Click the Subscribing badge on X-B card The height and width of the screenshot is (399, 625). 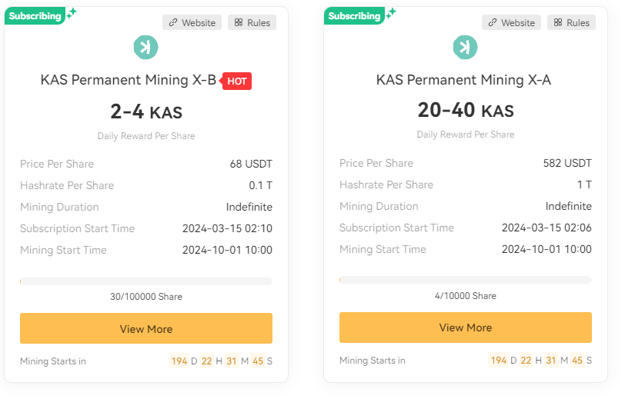pyautogui.click(x=33, y=16)
